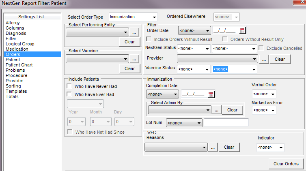Select Columns in Settings List
This screenshot has height=171, width=306.
coord(15,28)
